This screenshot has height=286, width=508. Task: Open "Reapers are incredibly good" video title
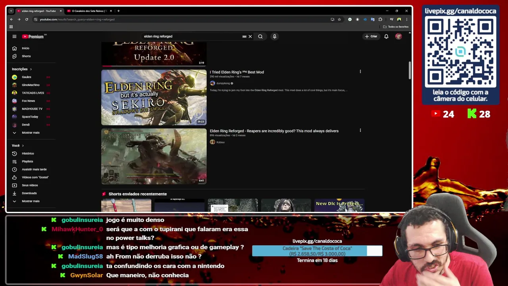pyautogui.click(x=274, y=131)
